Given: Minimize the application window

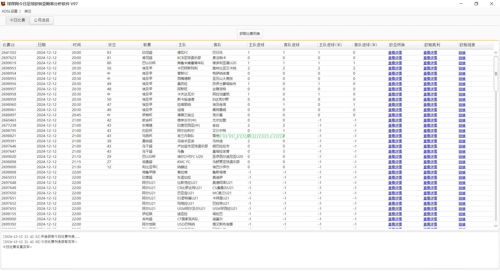Looking at the screenshot, I should [x=461, y=4].
